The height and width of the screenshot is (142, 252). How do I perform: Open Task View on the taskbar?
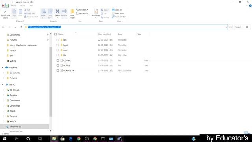click(40, 138)
